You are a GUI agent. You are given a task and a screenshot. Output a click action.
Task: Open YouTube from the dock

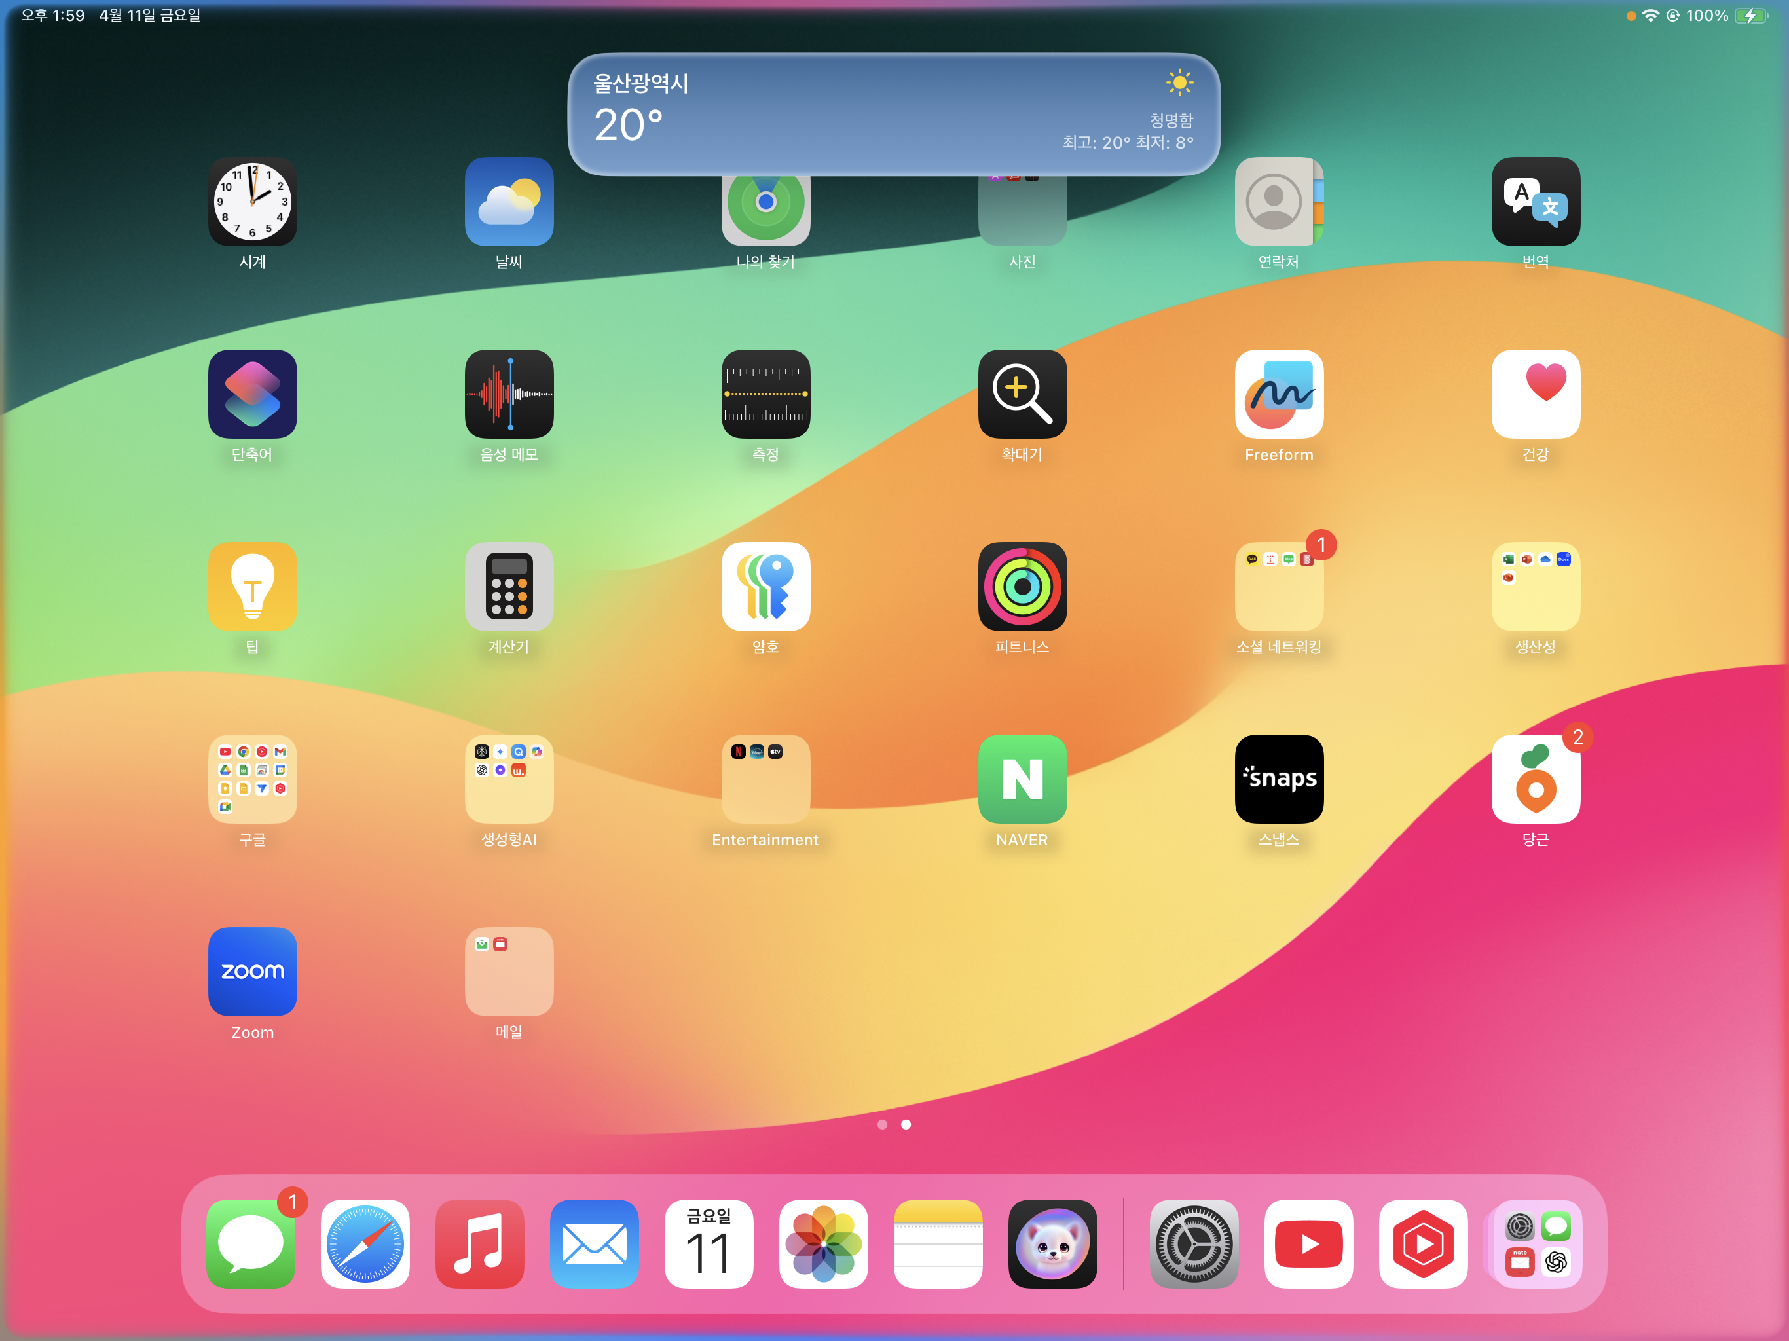pyautogui.click(x=1308, y=1243)
